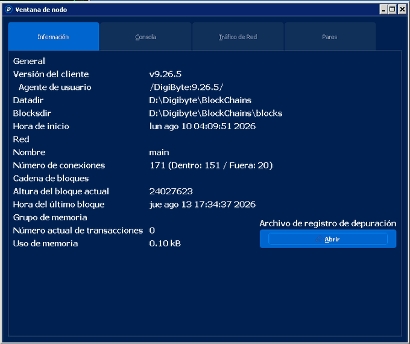This screenshot has height=344, width=410.
Task: Select user agent value /DigiByte:9.26.5/
Action: [x=186, y=87]
